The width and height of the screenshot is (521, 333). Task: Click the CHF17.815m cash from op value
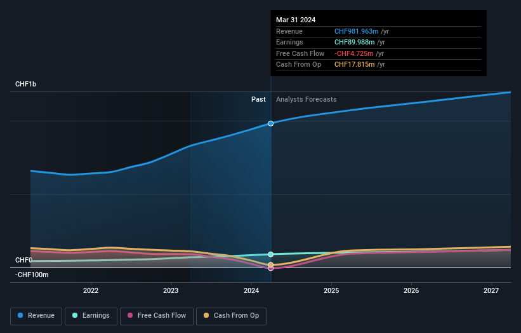tap(355, 65)
